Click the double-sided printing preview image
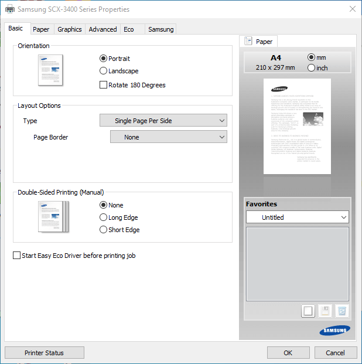Screen dimensions: 362x364 [x=53, y=217]
